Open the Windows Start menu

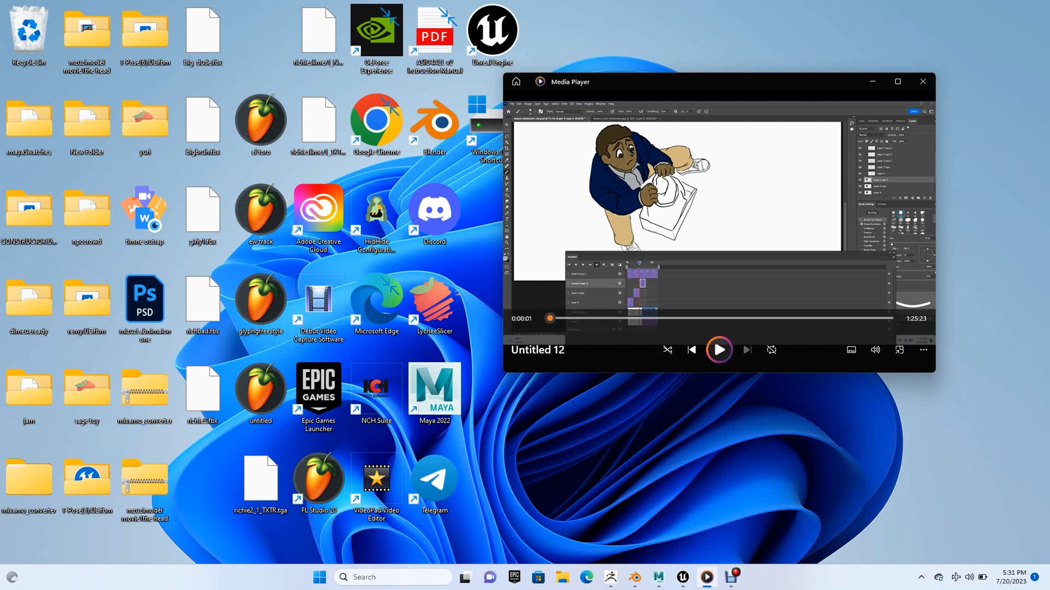(x=319, y=577)
